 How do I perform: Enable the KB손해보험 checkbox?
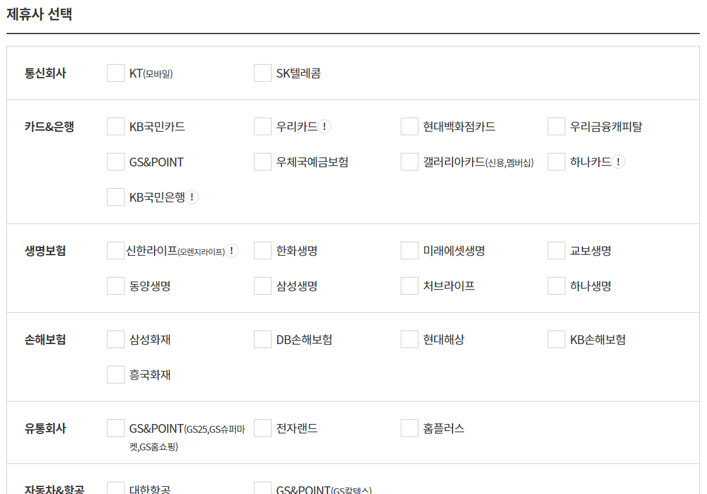coord(557,339)
